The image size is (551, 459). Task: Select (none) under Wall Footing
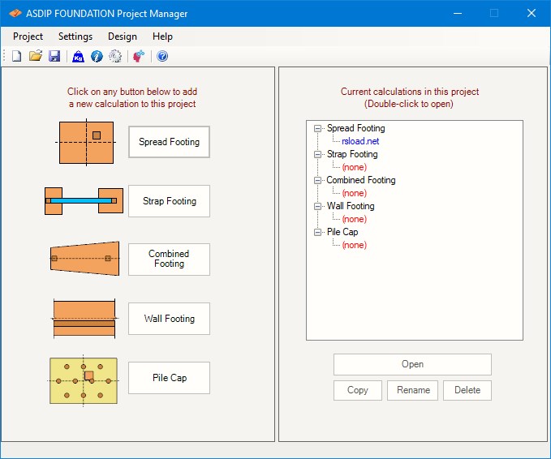355,219
